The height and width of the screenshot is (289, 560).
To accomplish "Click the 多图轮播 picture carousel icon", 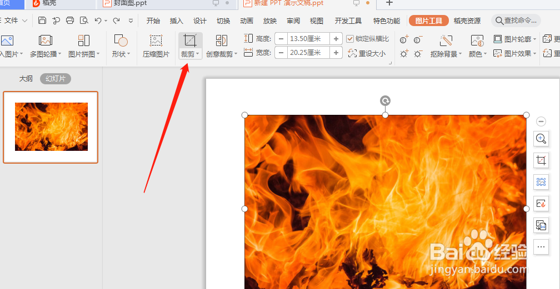I will 46,40.
